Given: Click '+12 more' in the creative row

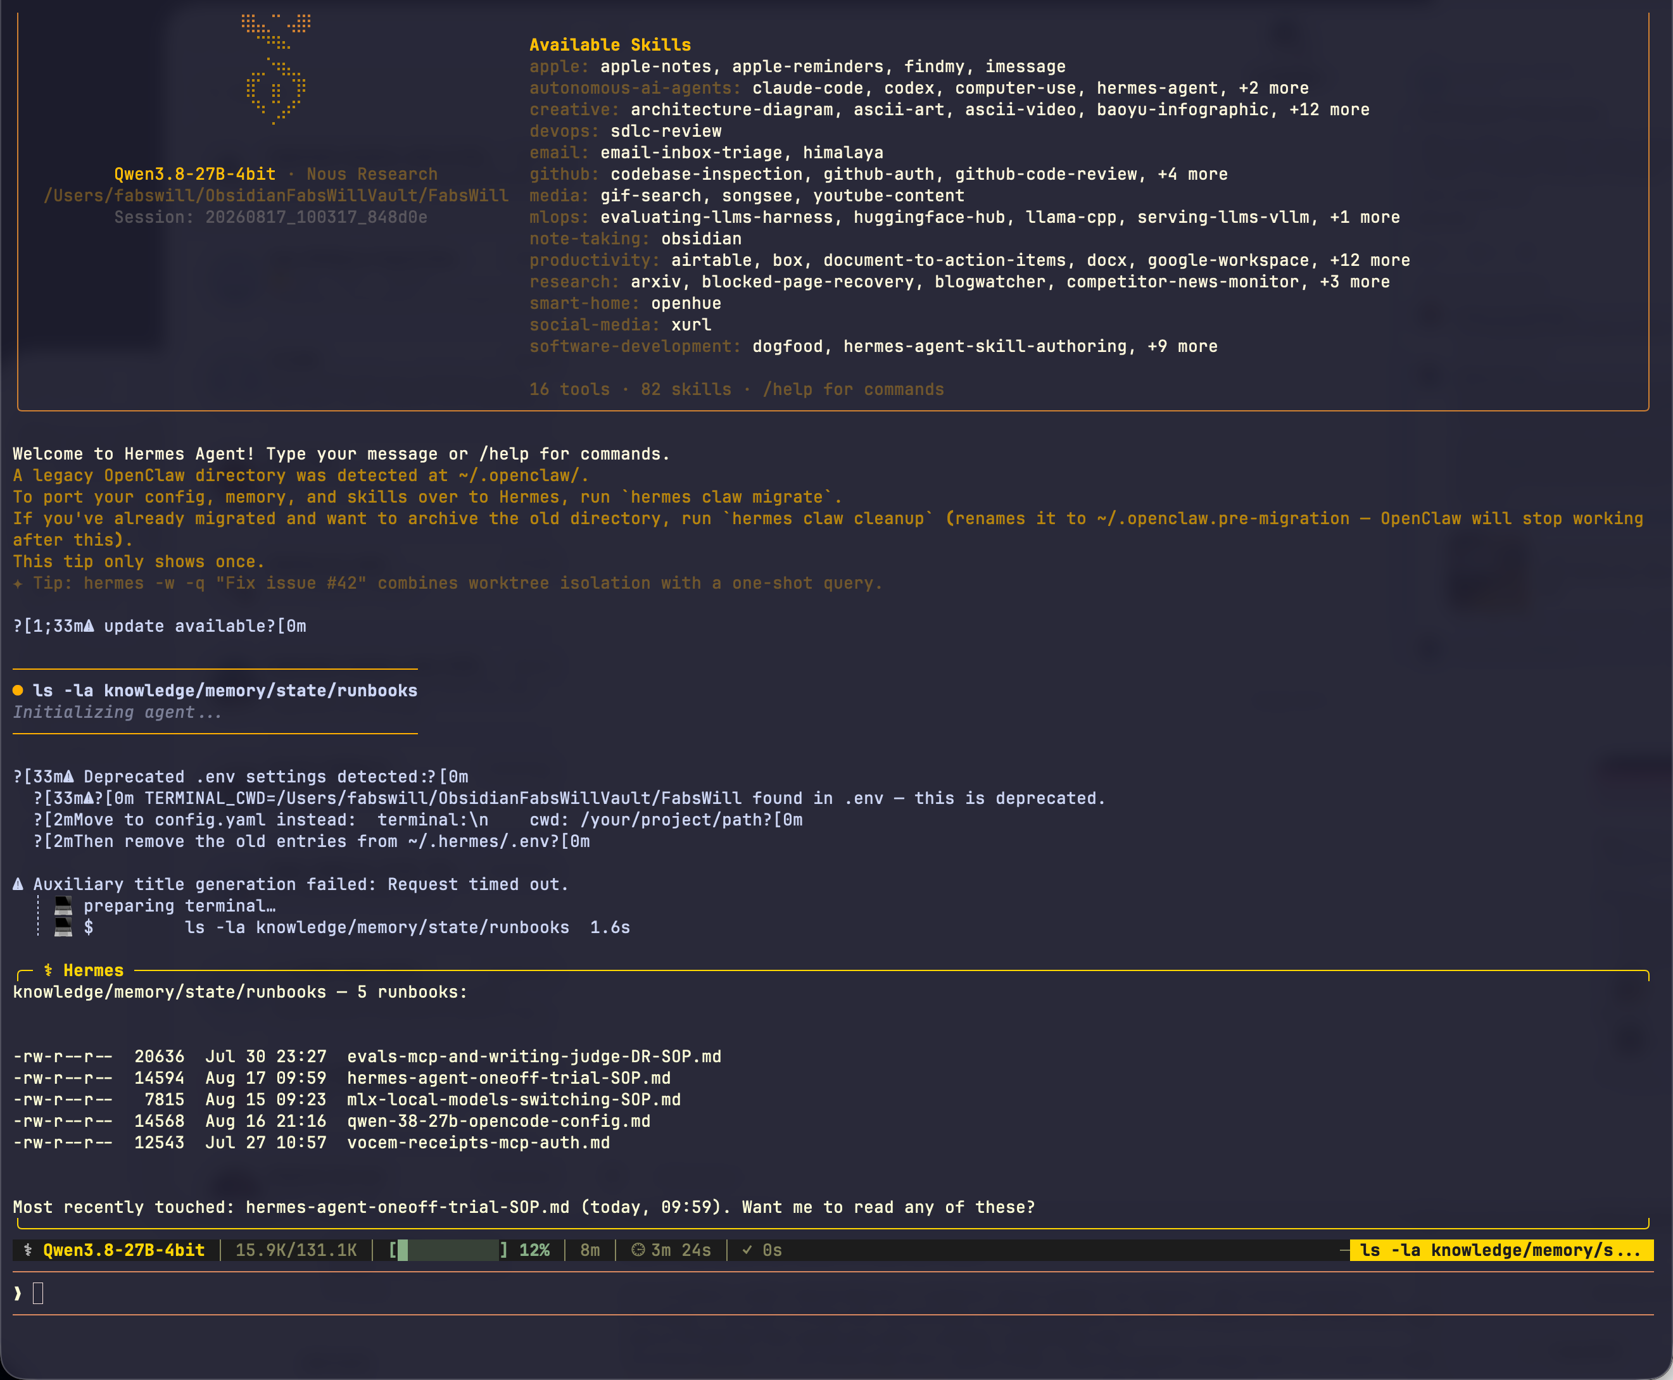Looking at the screenshot, I should point(1330,109).
